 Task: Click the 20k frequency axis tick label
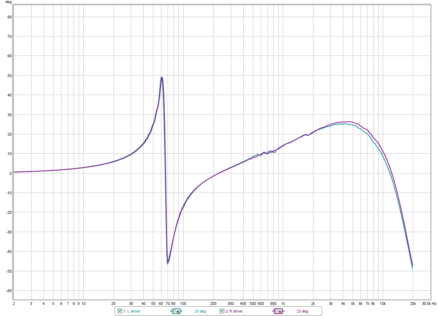tap(413, 304)
